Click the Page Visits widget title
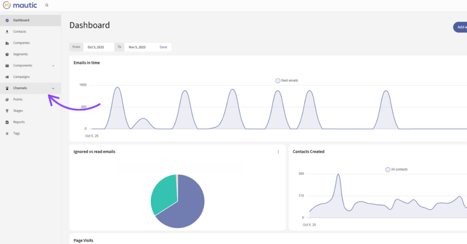Viewport: 467px width, 244px height. 83,240
